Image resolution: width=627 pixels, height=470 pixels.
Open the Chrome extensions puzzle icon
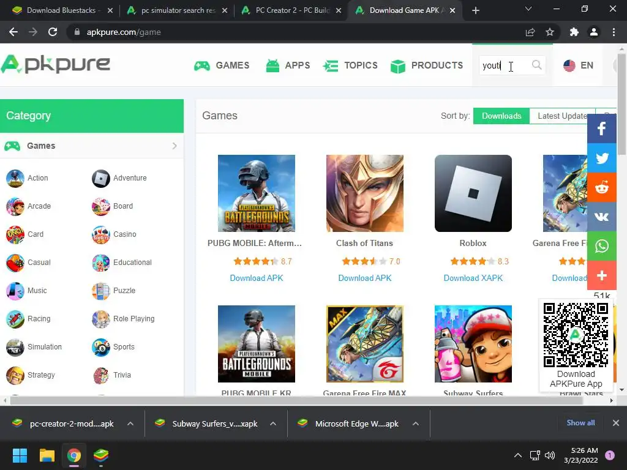tap(574, 32)
